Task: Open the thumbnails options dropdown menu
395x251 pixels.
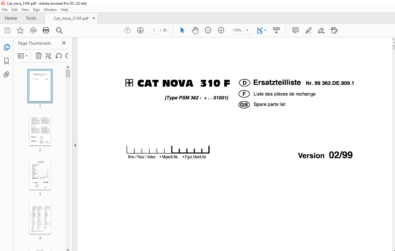Action: 23,56
